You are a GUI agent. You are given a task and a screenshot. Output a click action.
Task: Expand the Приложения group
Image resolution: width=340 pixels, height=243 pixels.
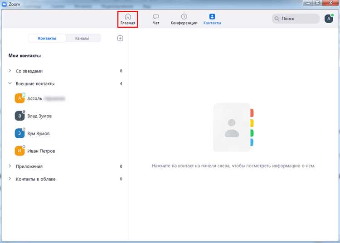10,166
